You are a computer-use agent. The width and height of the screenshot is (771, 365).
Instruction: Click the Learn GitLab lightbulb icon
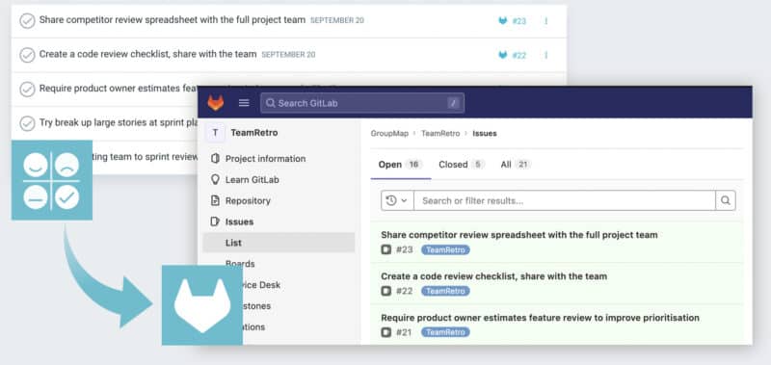pos(215,180)
